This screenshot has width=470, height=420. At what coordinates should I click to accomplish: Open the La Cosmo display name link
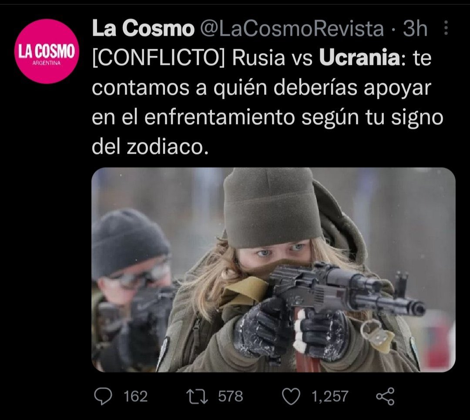tap(143, 28)
